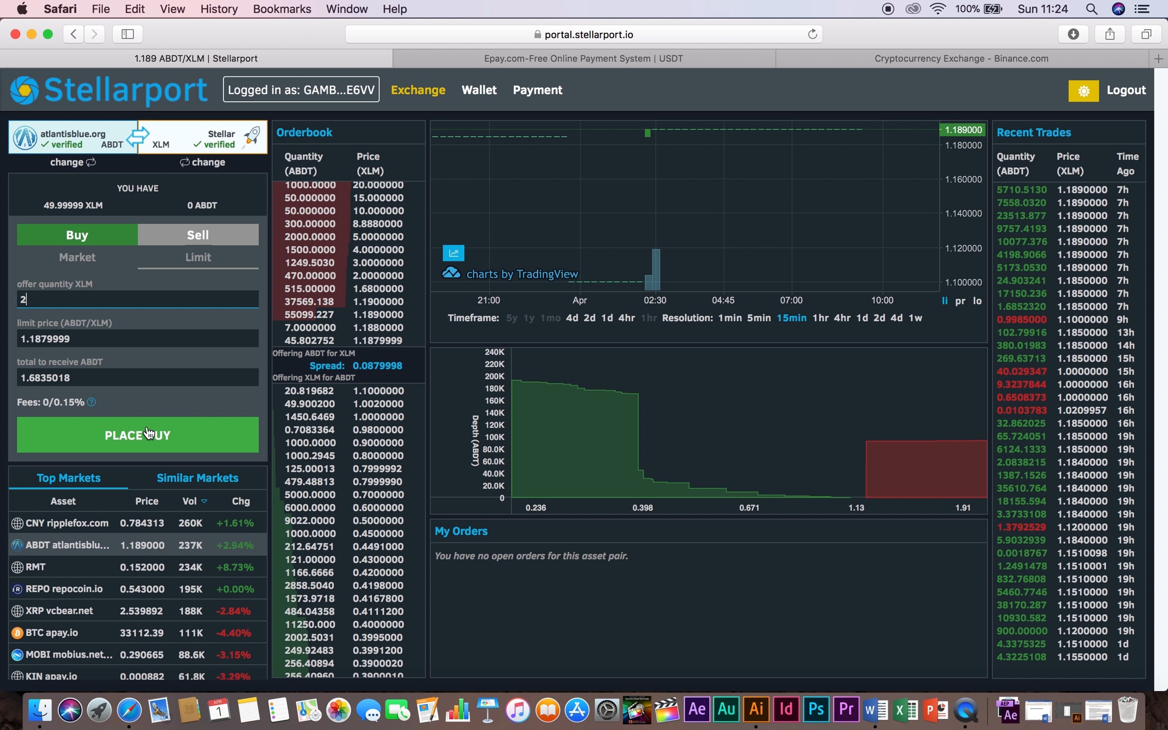Go to the Payment page
This screenshot has width=1168, height=730.
pos(537,90)
